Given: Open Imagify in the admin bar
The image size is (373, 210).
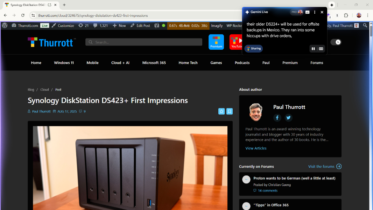Looking at the screenshot, I should (x=217, y=26).
